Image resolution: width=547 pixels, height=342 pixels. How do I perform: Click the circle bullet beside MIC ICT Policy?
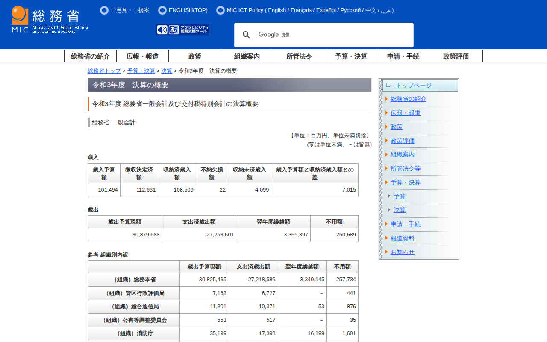point(221,10)
